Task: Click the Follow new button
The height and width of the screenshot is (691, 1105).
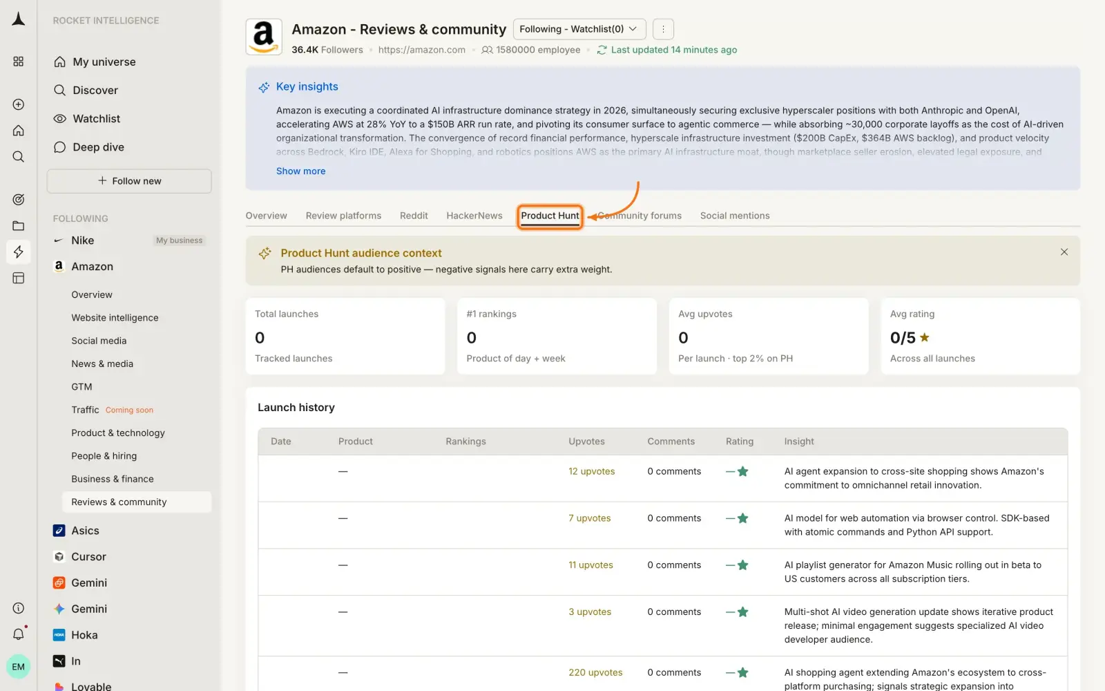Action: (129, 181)
